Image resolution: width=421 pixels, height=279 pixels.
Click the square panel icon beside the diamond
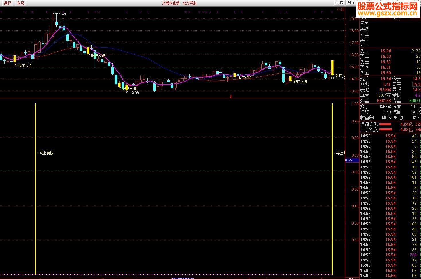click(342, 9)
